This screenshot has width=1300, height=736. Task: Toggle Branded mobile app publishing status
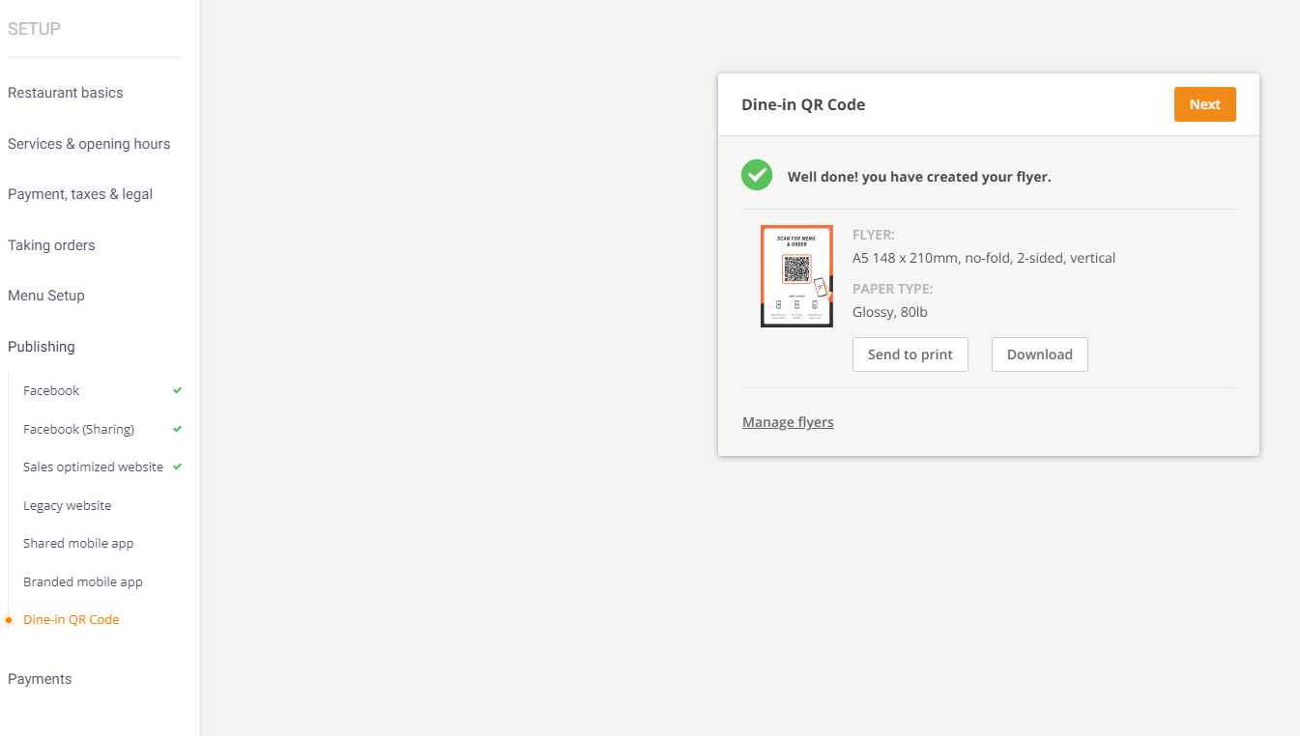coord(82,581)
